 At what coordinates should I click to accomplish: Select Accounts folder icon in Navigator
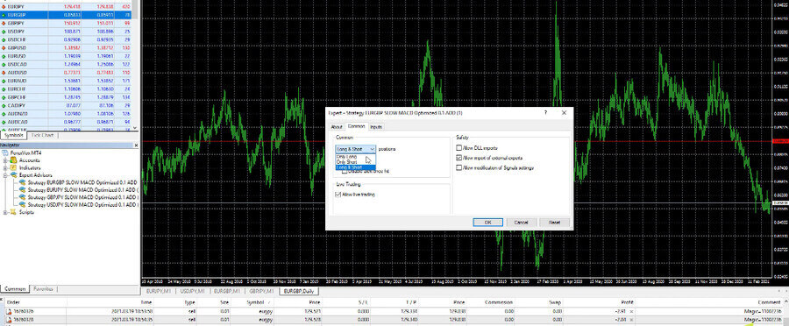(x=13, y=160)
